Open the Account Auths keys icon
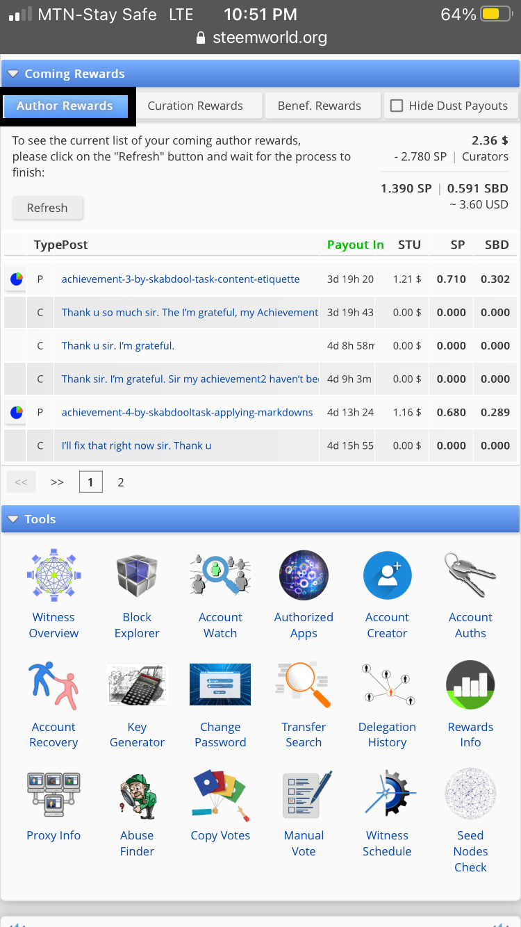 tap(470, 575)
